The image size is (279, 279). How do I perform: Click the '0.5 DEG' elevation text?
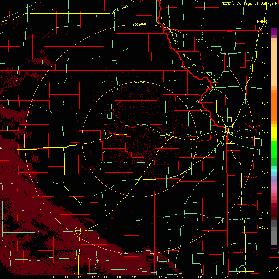(x=158, y=277)
